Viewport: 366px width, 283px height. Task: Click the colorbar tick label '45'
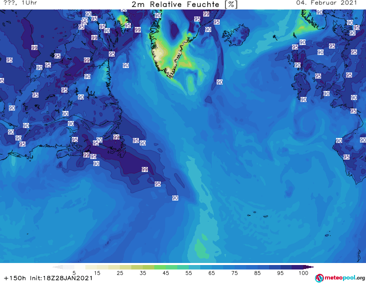(x=166, y=273)
